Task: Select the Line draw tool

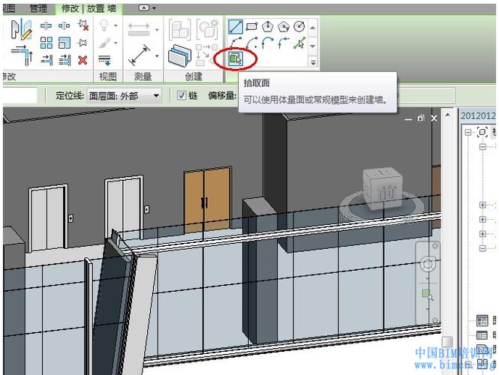Action: pyautogui.click(x=236, y=27)
